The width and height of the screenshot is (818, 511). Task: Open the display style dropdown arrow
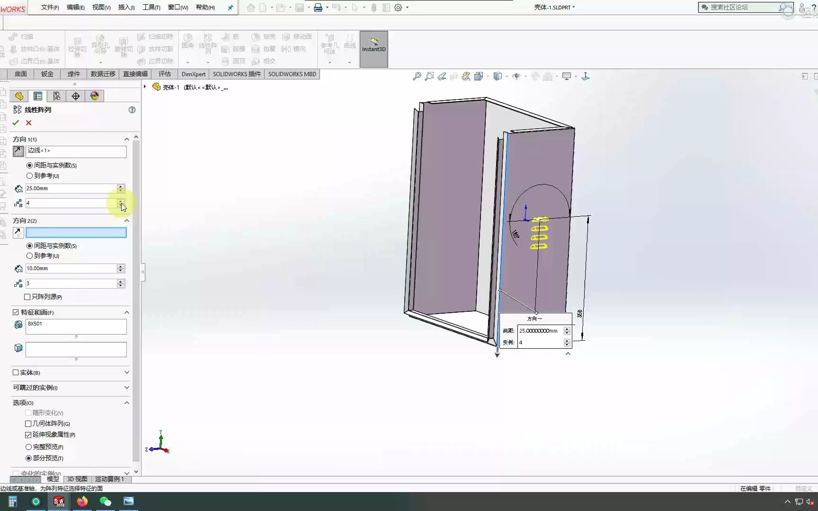pos(507,76)
